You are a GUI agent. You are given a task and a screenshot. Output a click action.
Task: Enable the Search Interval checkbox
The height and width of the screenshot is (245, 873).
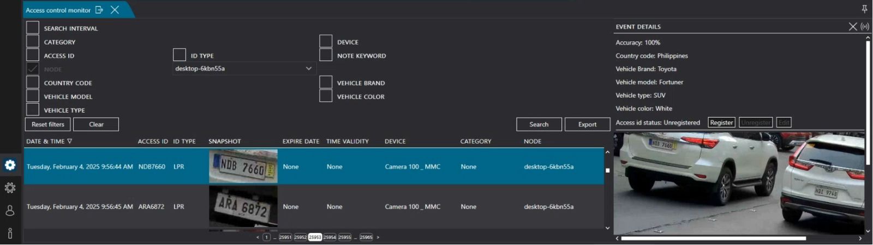click(x=33, y=28)
